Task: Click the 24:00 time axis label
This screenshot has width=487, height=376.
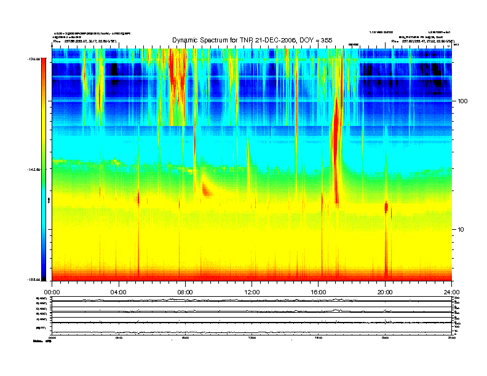Action: 451,292
